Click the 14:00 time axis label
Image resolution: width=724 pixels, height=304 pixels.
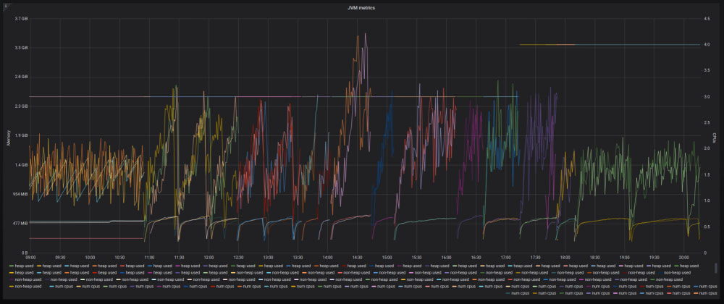[327, 258]
